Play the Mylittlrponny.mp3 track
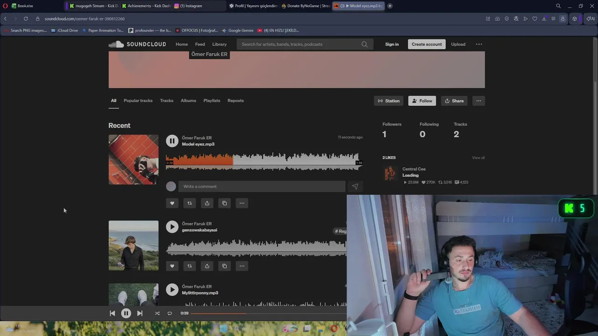Viewport: 598px width, 336px height. click(x=172, y=289)
